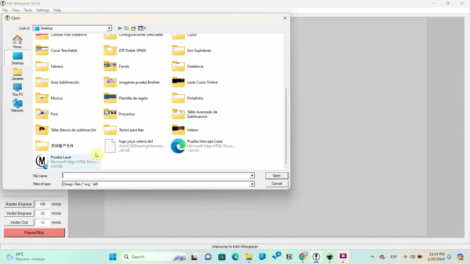The image size is (470, 264).
Task: Open the View Menu icon dropdown
Action: 142,28
